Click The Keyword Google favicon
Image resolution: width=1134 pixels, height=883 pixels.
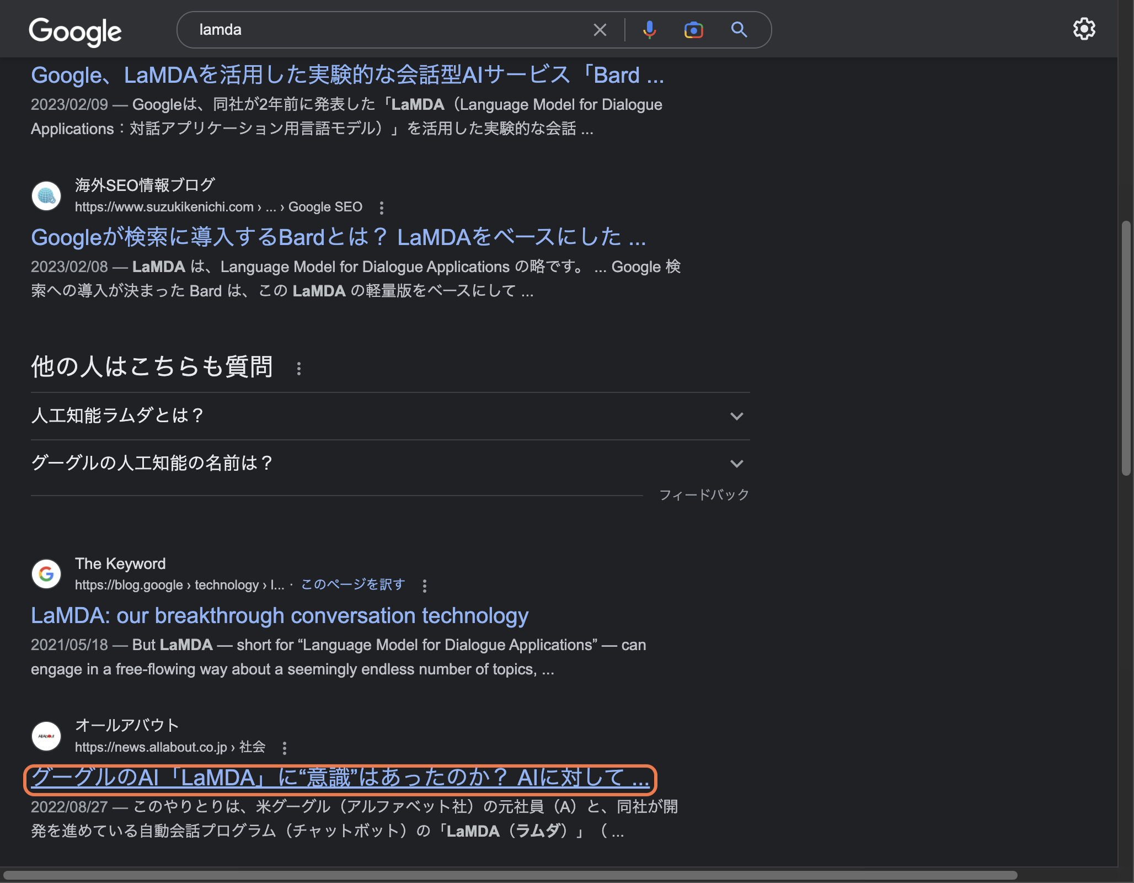(46, 575)
